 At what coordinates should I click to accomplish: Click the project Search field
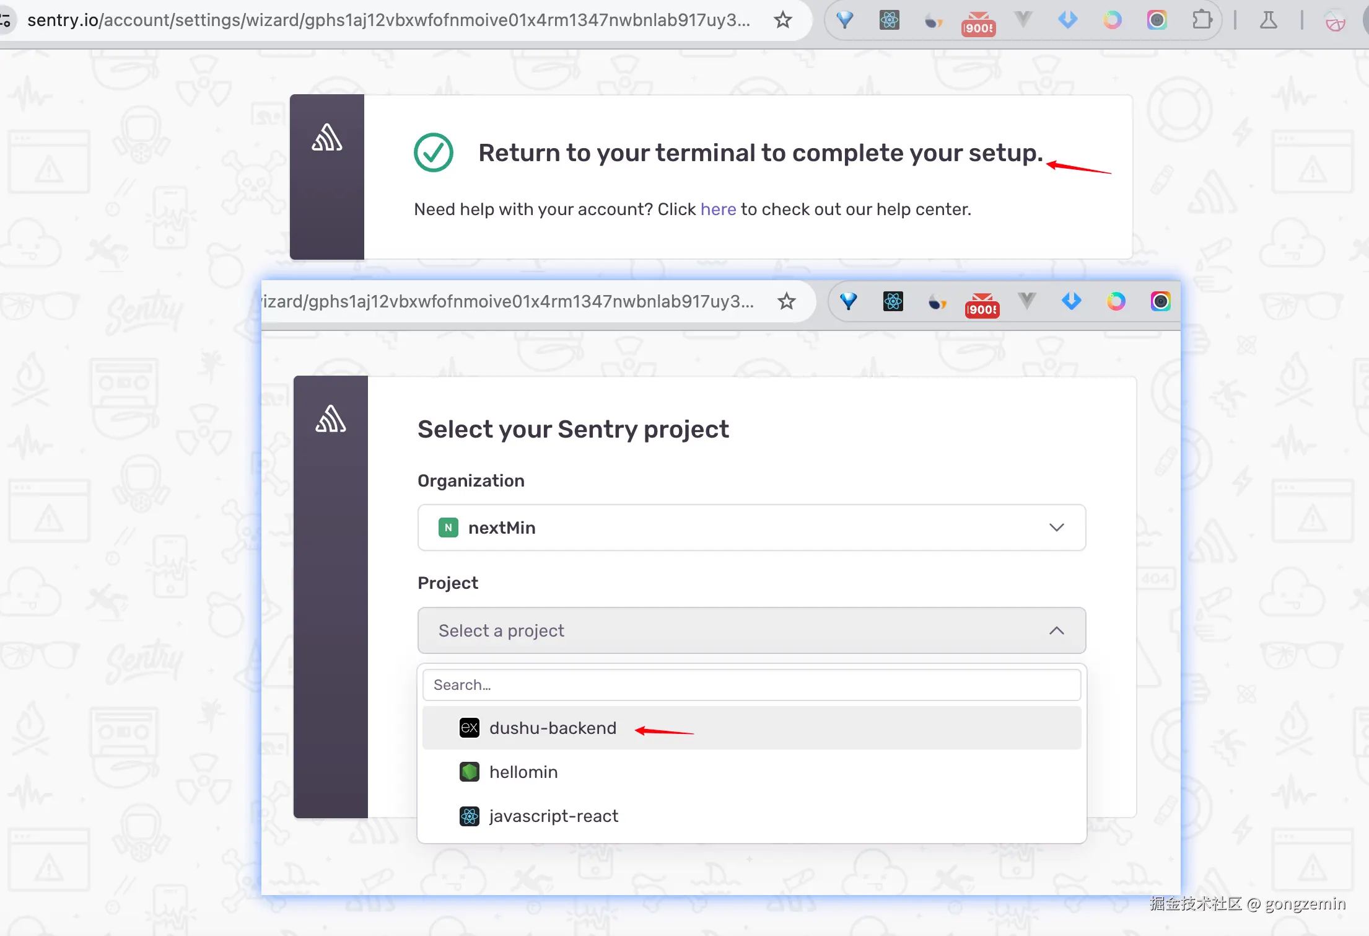point(751,685)
